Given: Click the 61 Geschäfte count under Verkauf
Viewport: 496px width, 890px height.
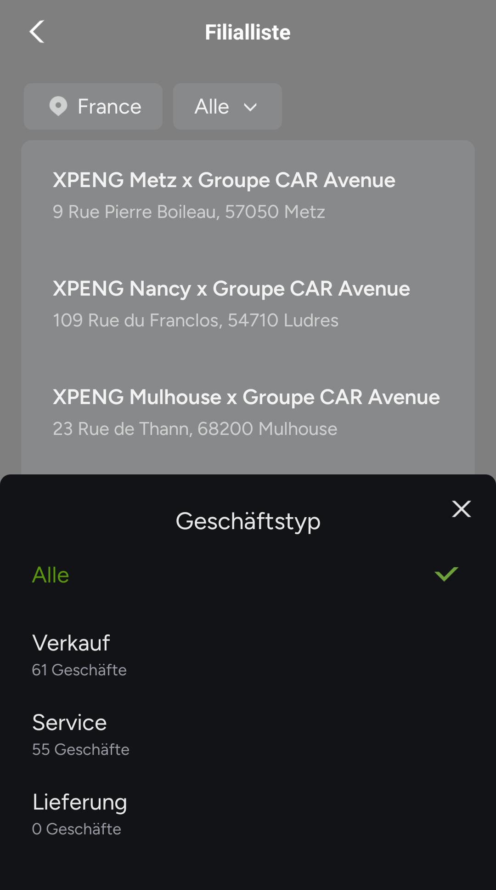Looking at the screenshot, I should pyautogui.click(x=79, y=670).
